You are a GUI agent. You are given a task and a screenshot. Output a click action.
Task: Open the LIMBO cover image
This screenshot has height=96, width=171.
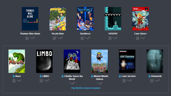[x=44, y=61]
